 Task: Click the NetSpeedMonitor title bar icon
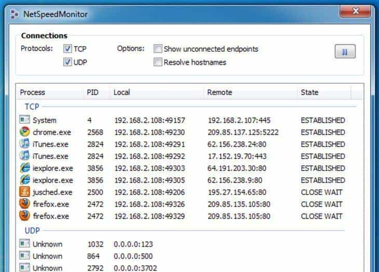pyautogui.click(x=15, y=14)
